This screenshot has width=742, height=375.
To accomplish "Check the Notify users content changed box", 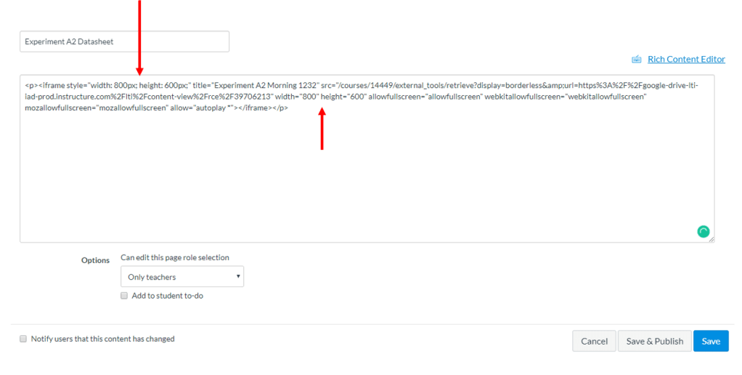I will pyautogui.click(x=23, y=339).
